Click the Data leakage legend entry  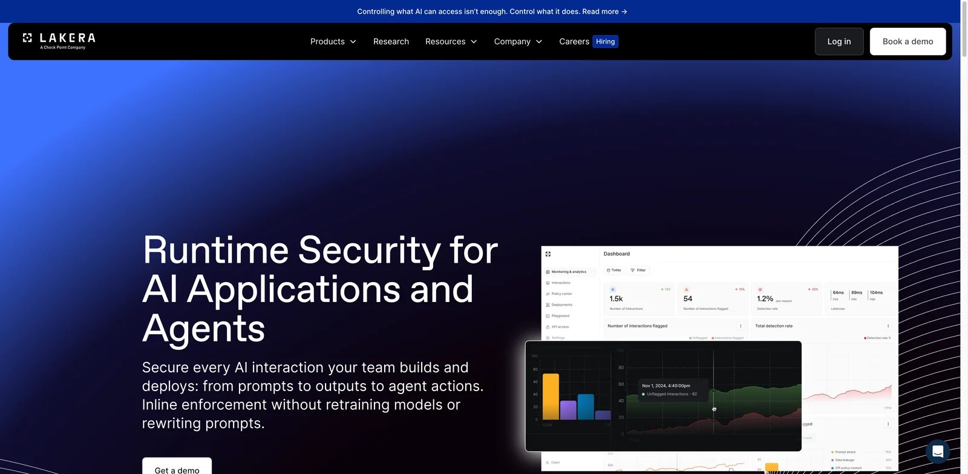(843, 460)
